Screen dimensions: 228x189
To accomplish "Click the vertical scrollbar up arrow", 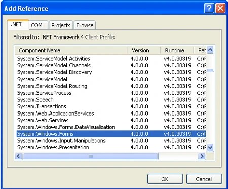I will (210, 50).
